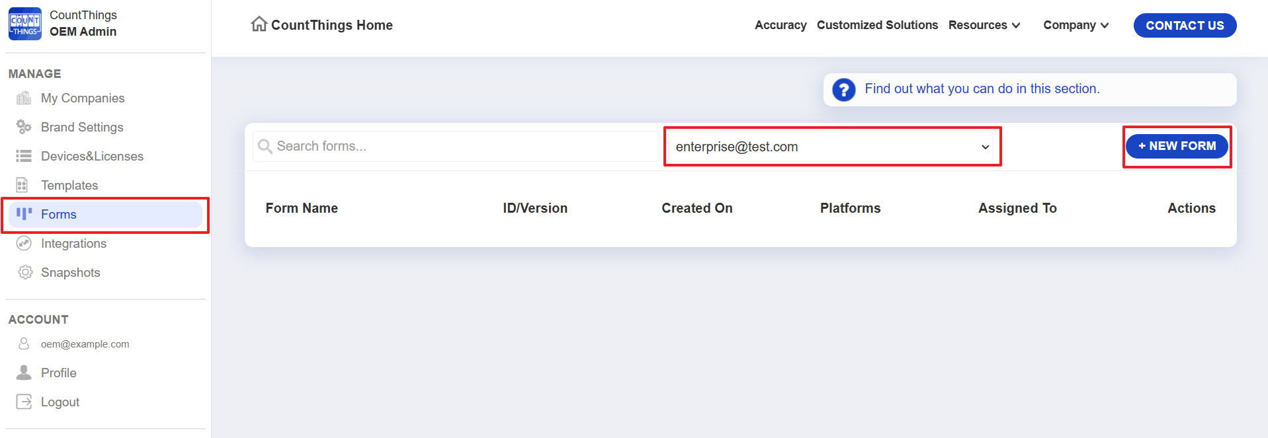Click the My Companies building icon

click(24, 98)
